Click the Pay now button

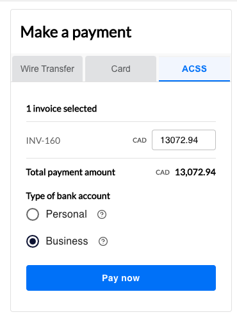[x=121, y=278]
